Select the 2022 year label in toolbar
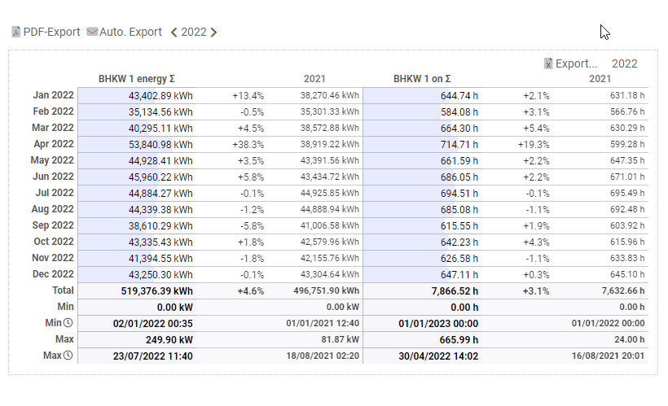The image size is (668, 406). pyautogui.click(x=193, y=33)
